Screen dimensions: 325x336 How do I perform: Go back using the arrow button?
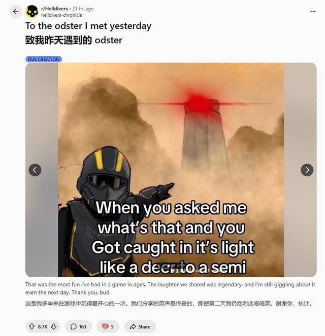16,11
